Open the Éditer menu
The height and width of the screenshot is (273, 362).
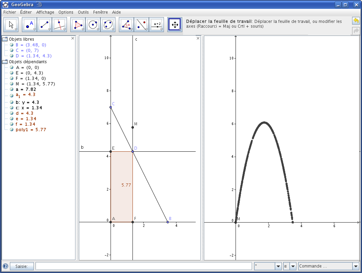coord(26,12)
